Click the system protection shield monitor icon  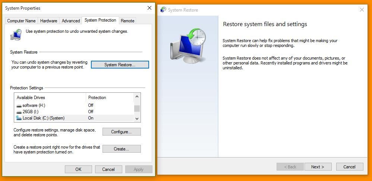[16, 35]
